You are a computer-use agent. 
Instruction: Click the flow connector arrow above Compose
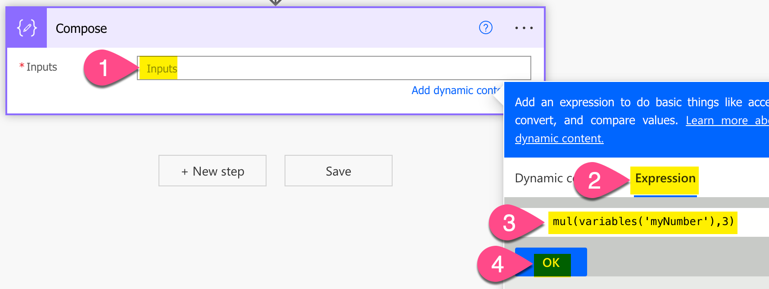coord(276,2)
